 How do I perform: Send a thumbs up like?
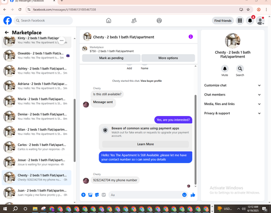coord(193,195)
